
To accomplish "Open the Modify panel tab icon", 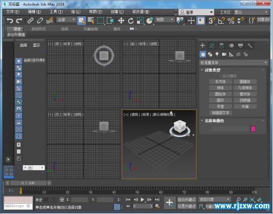I will pyautogui.click(x=212, y=46).
